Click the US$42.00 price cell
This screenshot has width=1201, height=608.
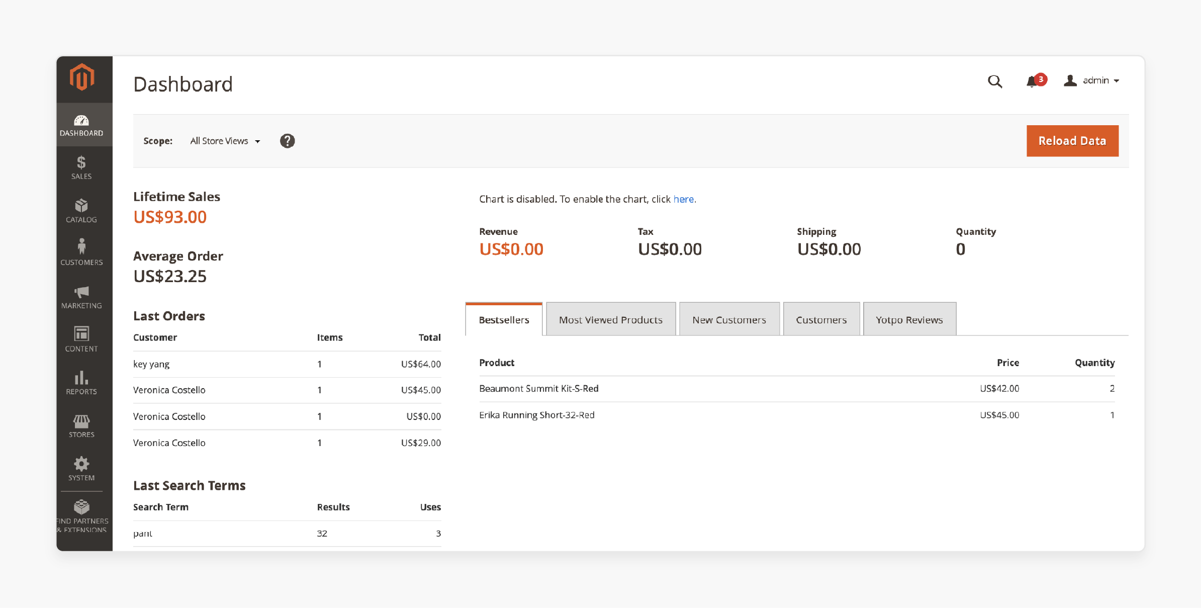(x=999, y=389)
